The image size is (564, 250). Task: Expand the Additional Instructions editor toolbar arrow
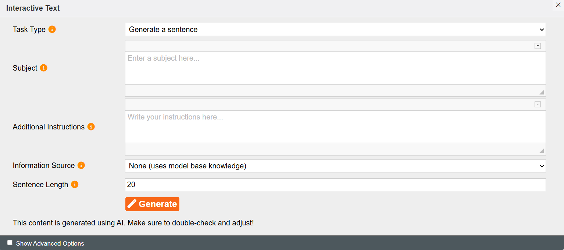coord(538,104)
